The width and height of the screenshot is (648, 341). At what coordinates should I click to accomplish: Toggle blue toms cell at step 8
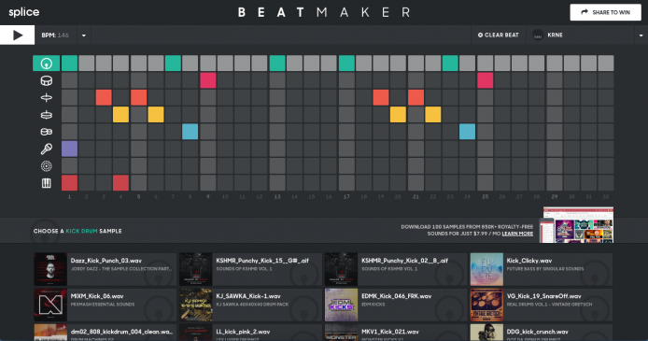click(x=190, y=132)
